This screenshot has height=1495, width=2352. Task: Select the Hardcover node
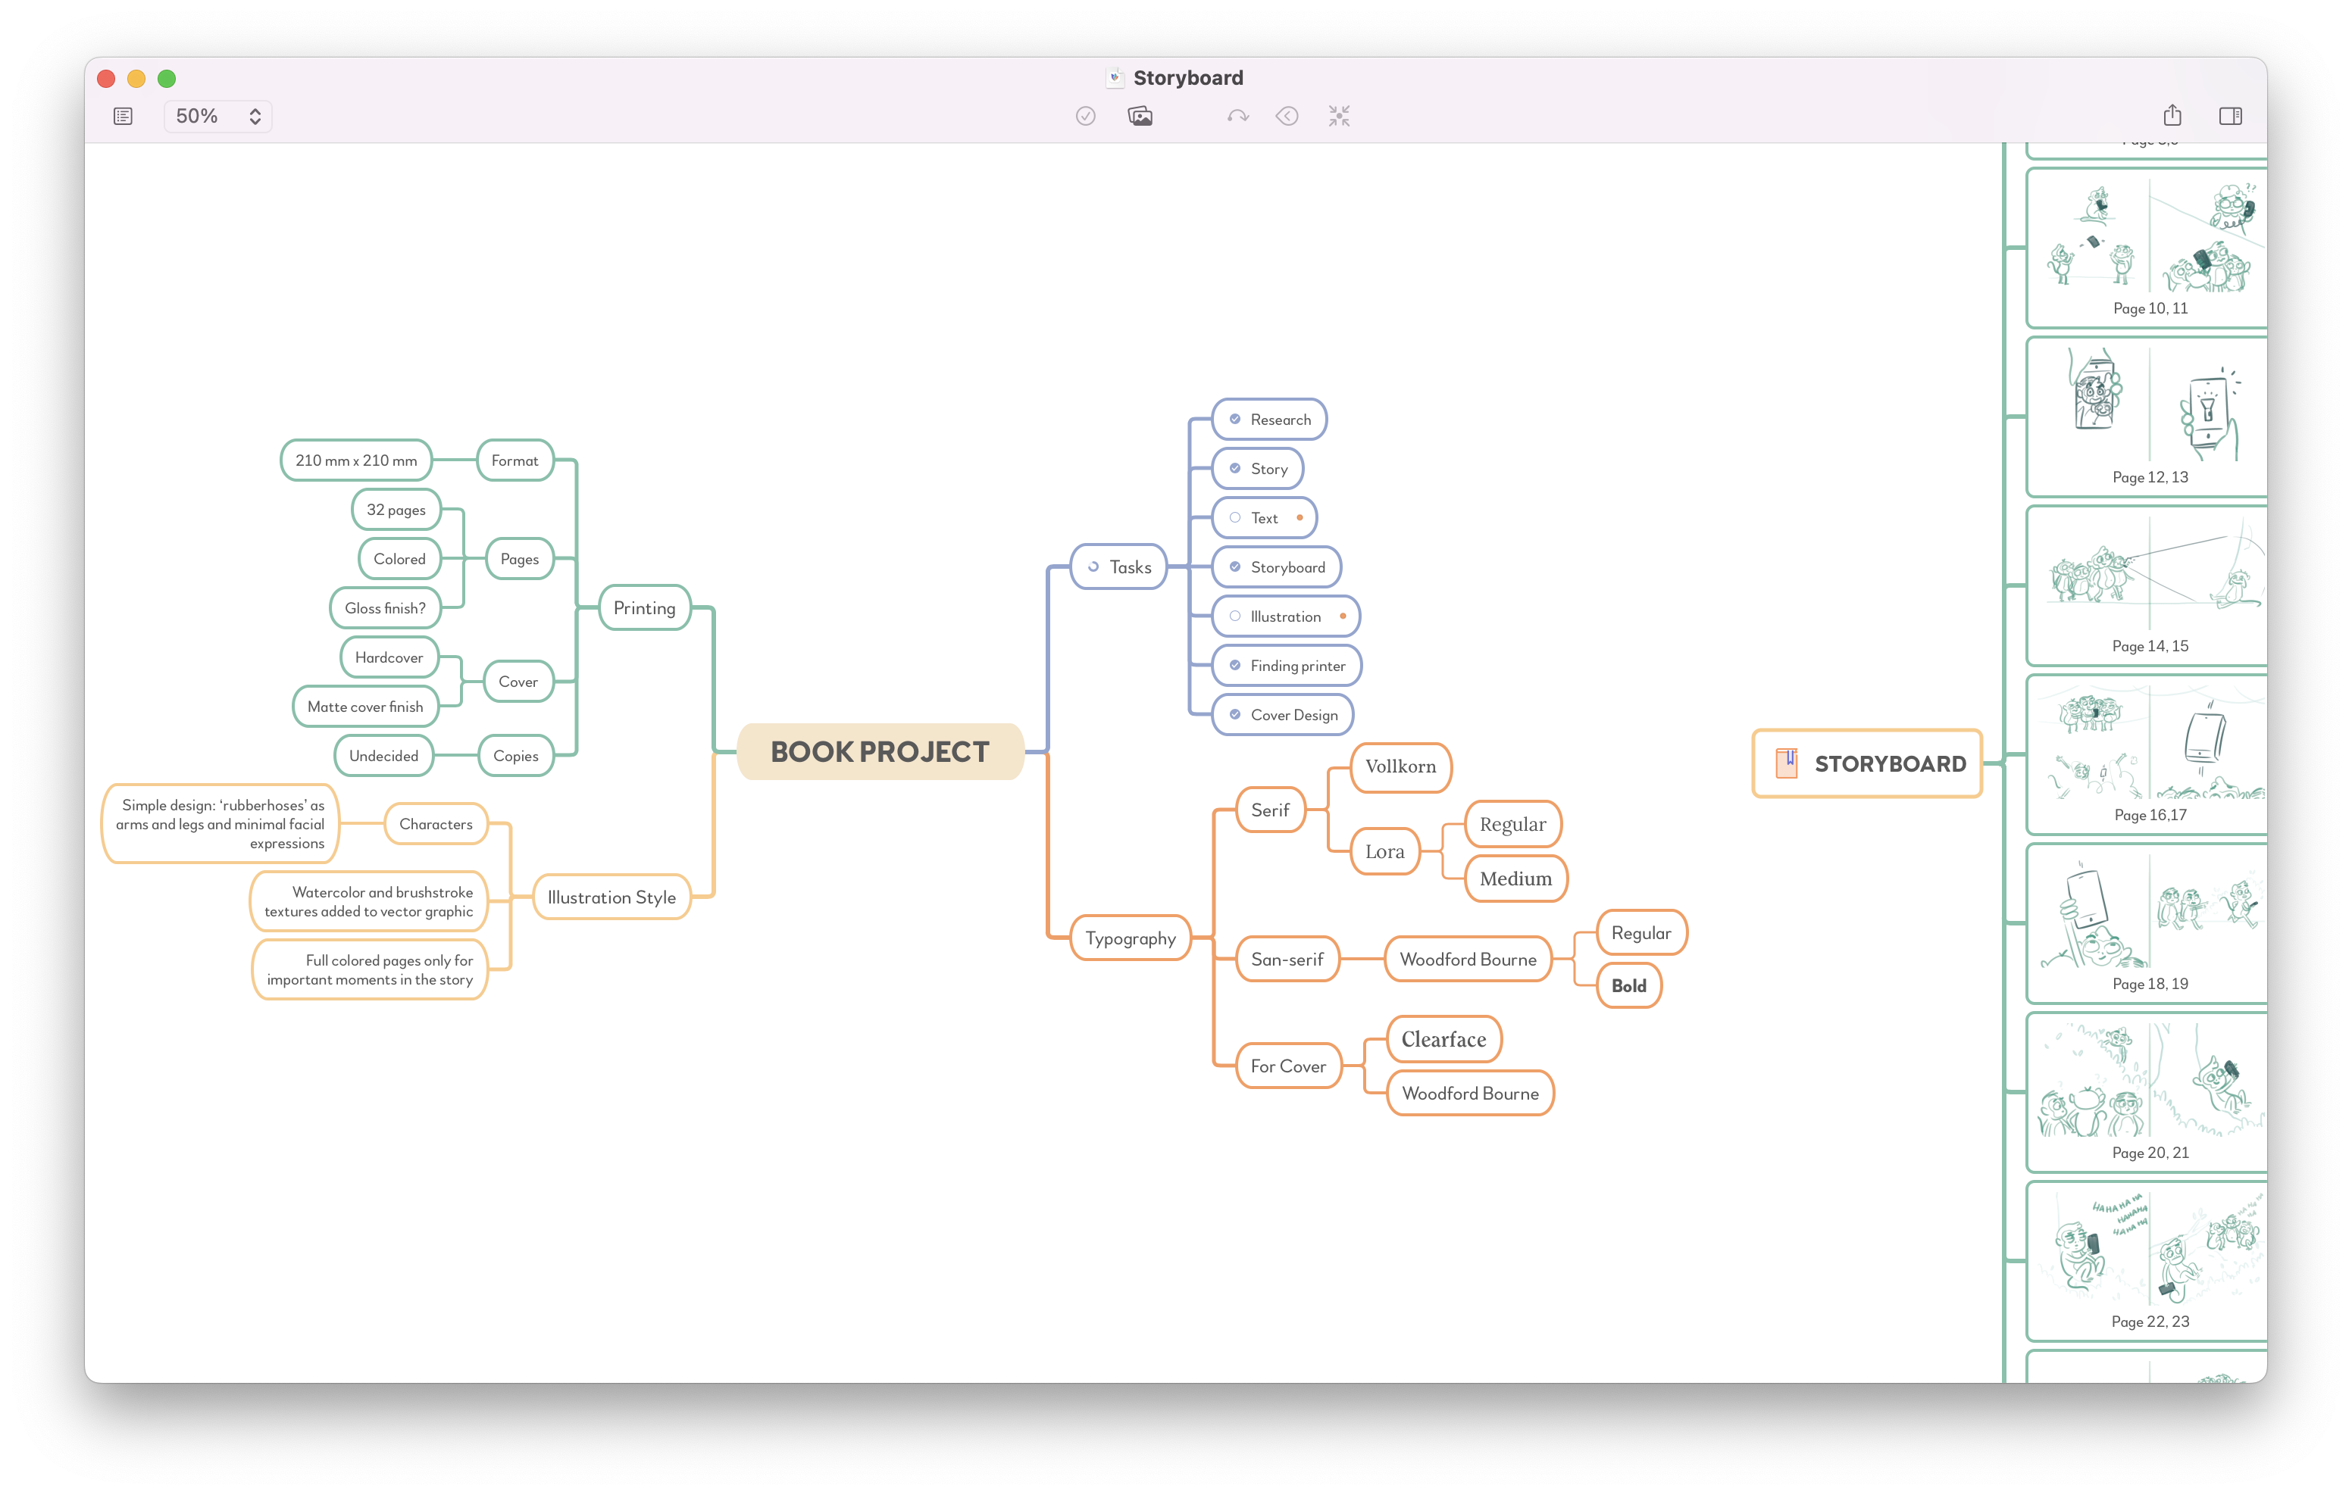coord(389,657)
